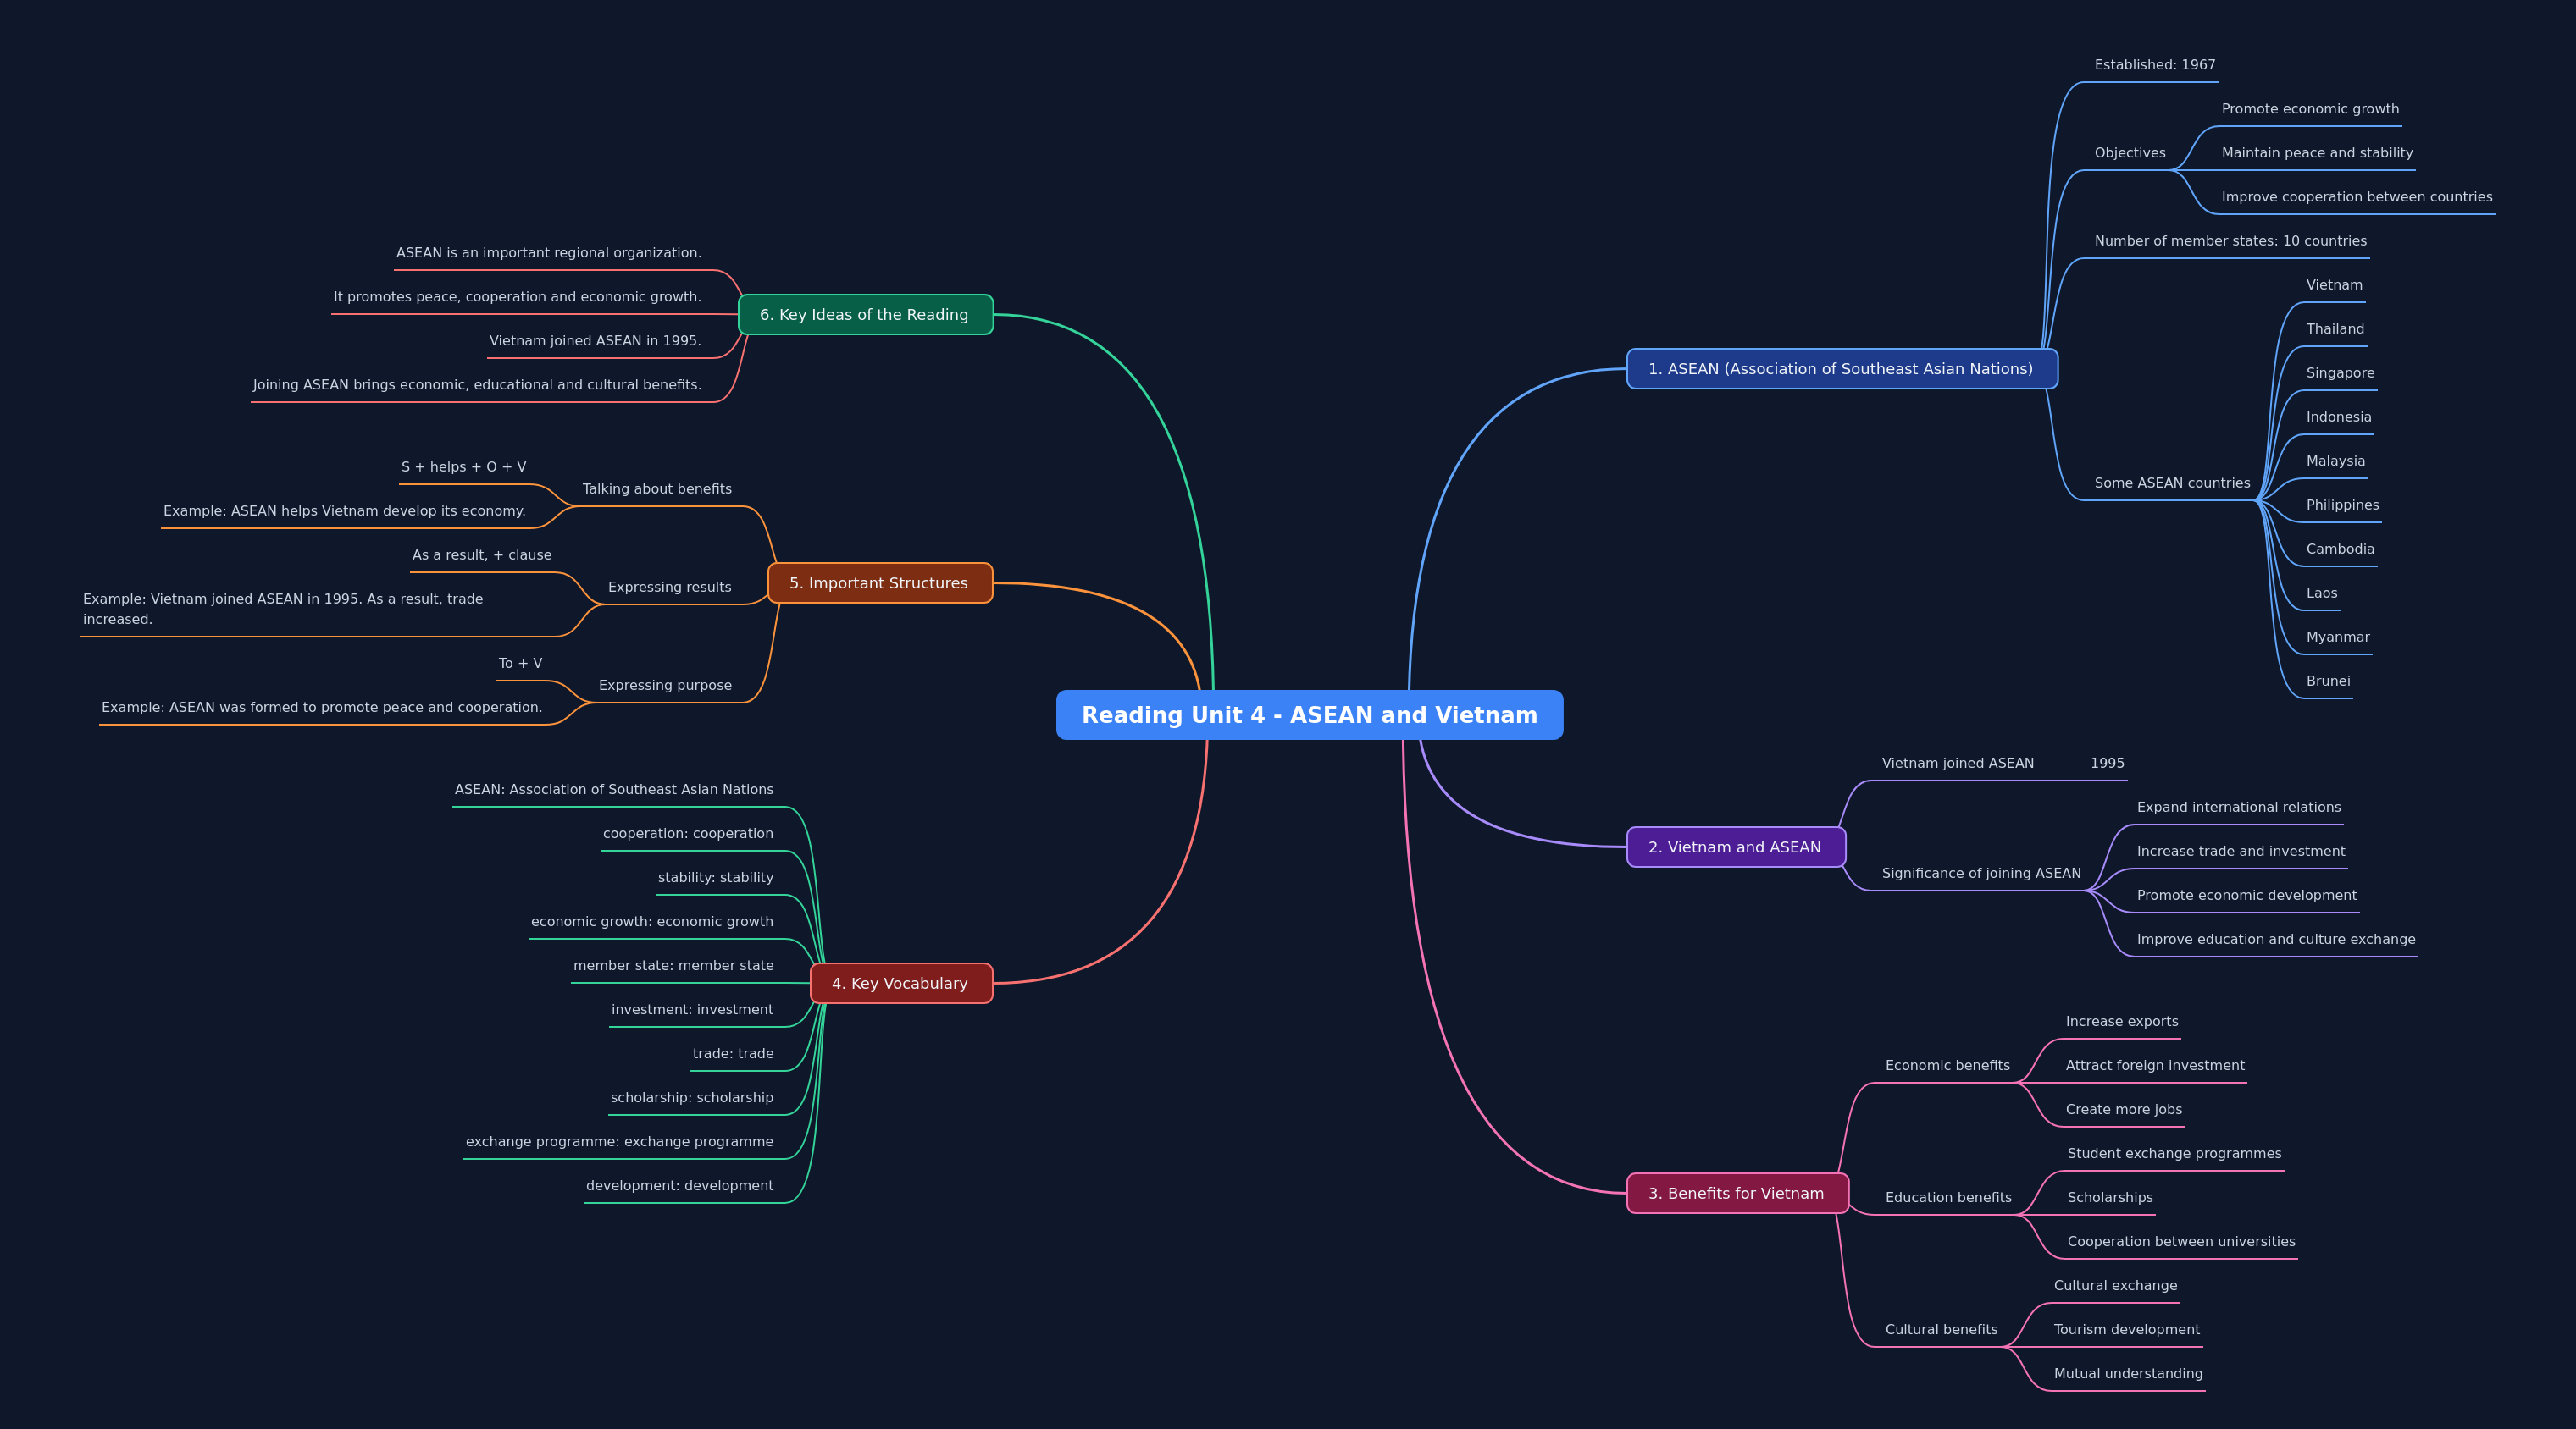The image size is (2576, 1429).
Task: Click Some ASEAN countries branch
Action: tap(2171, 483)
